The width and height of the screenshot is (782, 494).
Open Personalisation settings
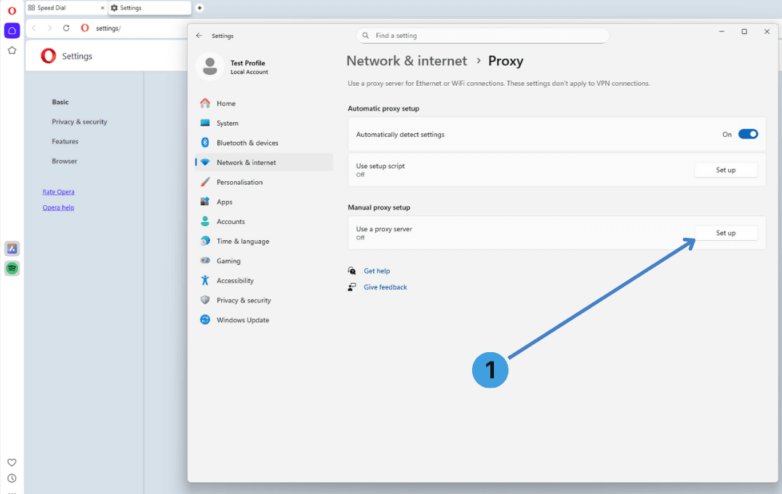pyautogui.click(x=264, y=182)
